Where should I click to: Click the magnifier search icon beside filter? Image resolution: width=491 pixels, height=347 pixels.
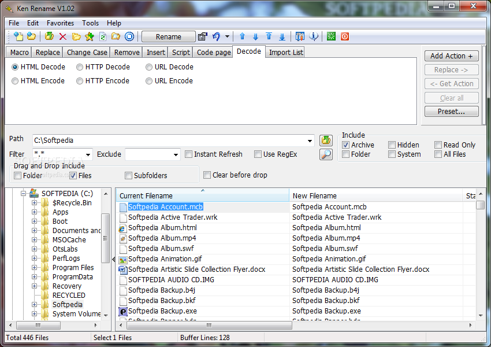326,154
